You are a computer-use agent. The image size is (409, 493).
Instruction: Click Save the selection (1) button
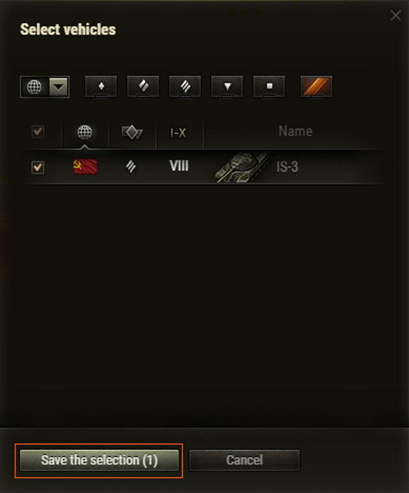(99, 460)
